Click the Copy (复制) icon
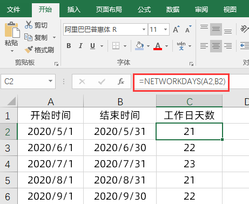Screen dimensions: 249x204 click(x=28, y=37)
